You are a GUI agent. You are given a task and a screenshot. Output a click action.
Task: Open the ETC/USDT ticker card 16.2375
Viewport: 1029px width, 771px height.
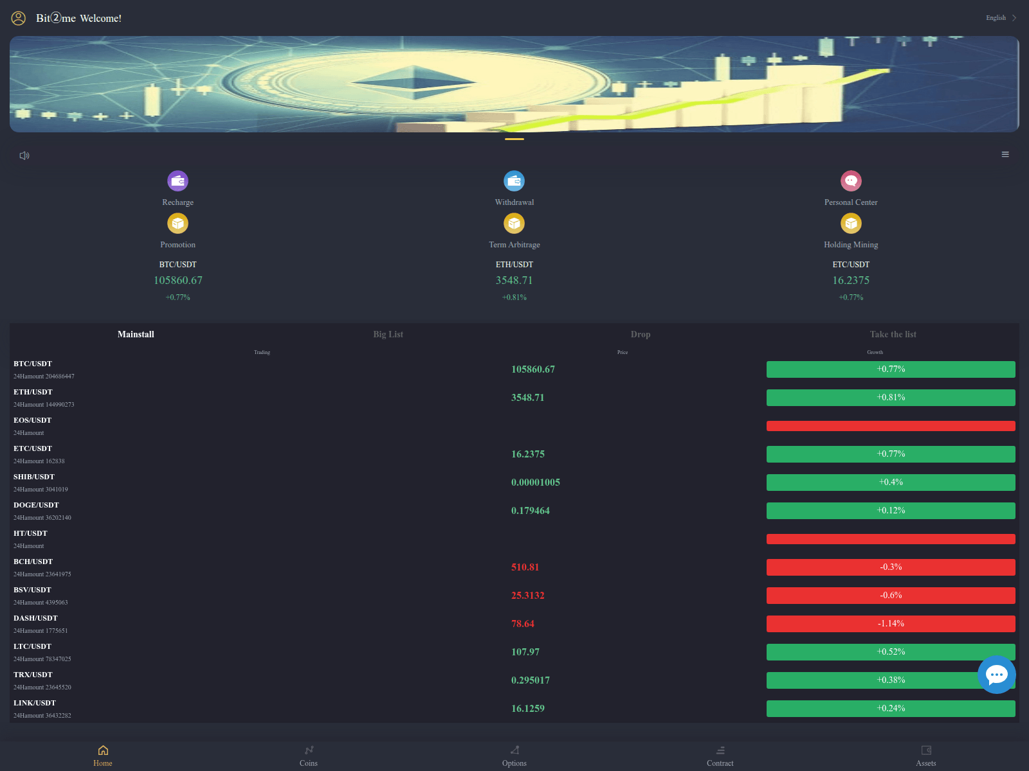pos(851,281)
